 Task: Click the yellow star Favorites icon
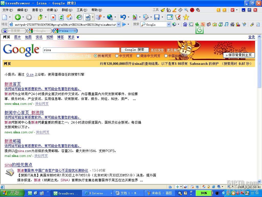point(186,17)
